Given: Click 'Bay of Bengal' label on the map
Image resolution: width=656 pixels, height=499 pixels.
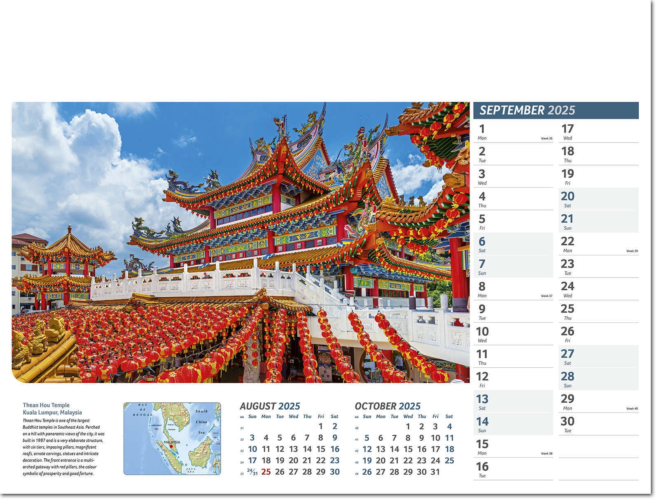Looking at the screenshot, I should 142,410.
